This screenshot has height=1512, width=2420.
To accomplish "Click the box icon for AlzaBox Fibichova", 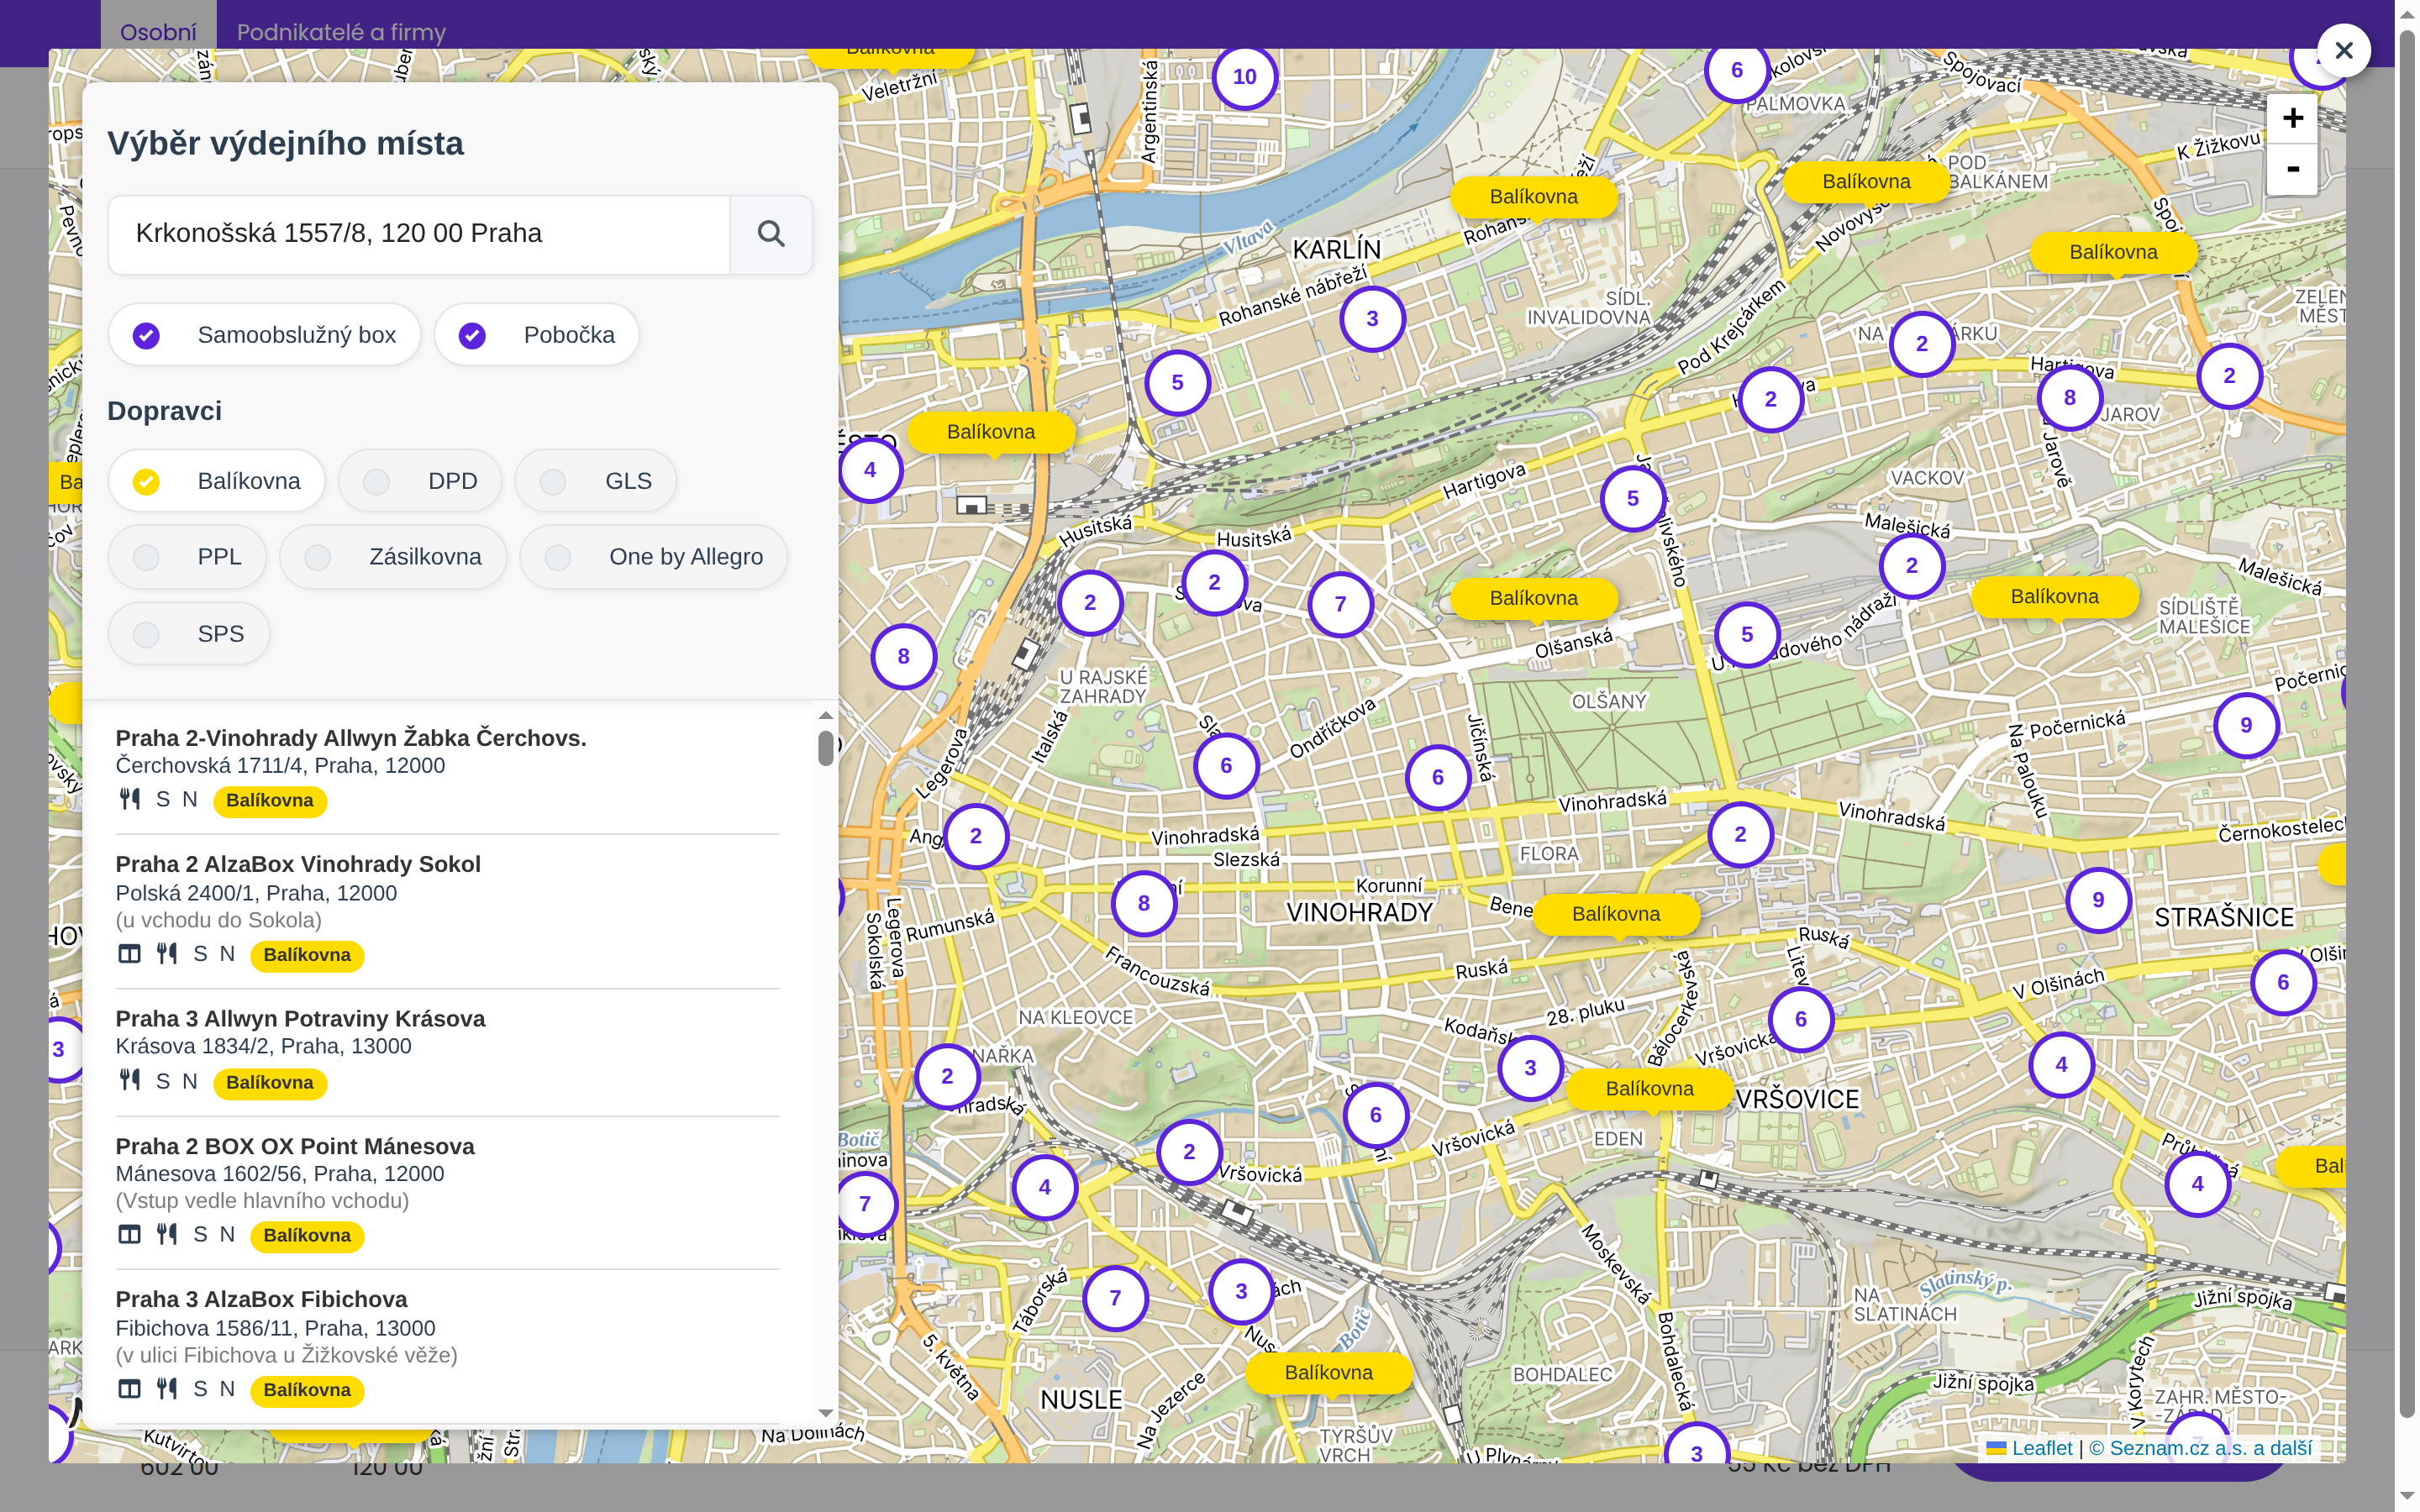I will pyautogui.click(x=129, y=1389).
